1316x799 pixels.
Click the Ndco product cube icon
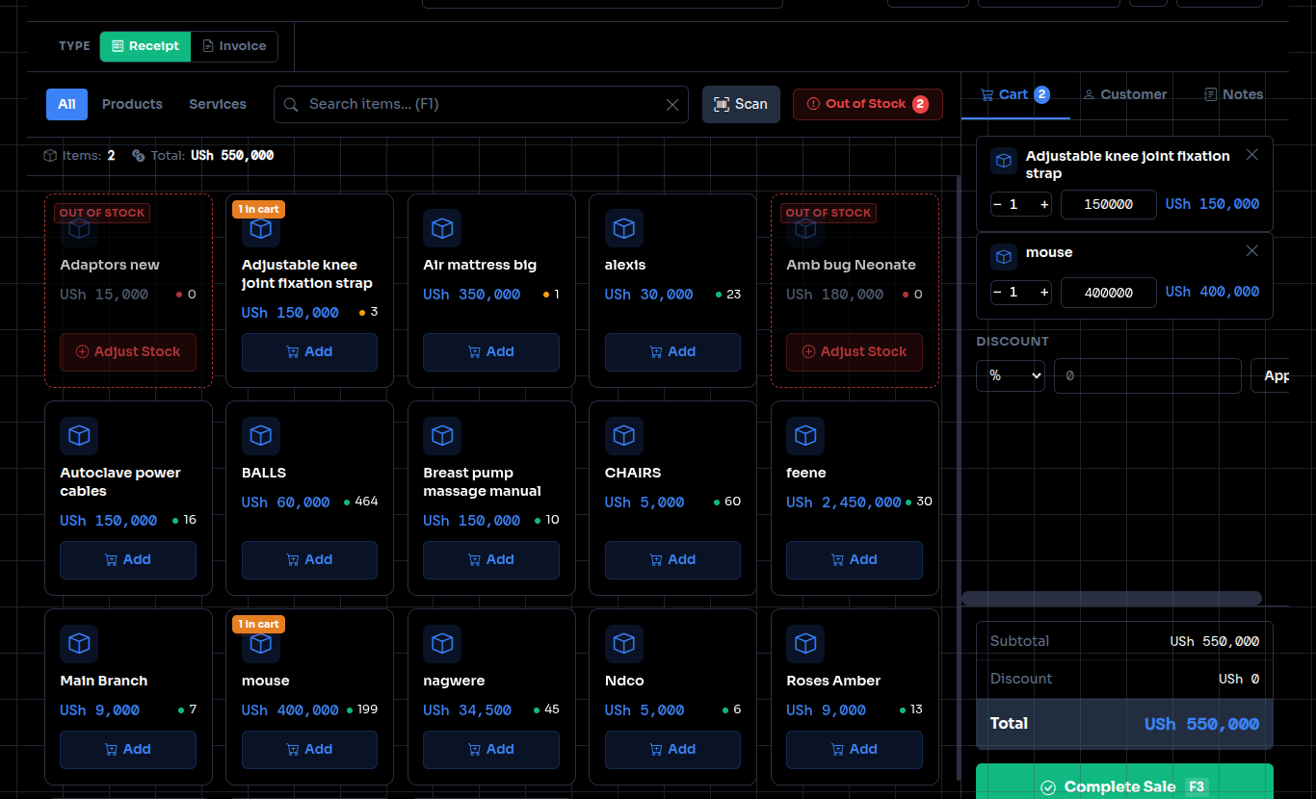click(624, 644)
